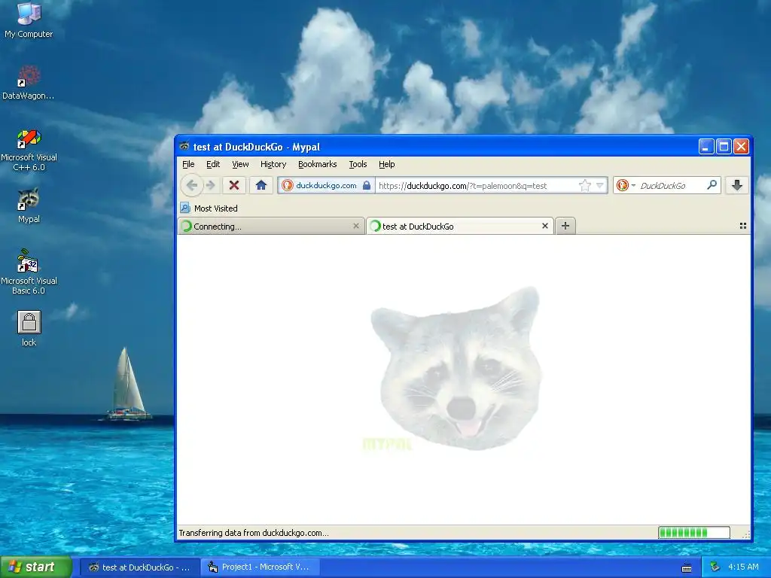Open the address bar history dropdown arrow

coord(600,185)
